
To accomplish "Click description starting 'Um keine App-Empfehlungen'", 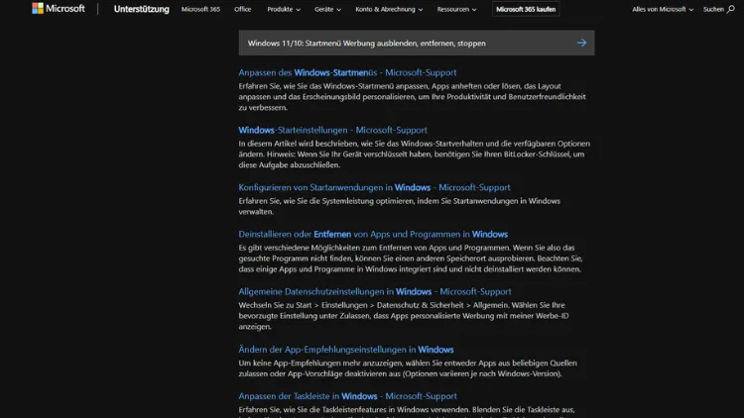I will tap(408, 368).
